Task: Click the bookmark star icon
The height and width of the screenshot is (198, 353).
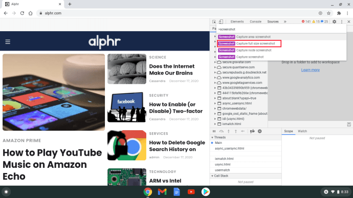Action: click(328, 13)
